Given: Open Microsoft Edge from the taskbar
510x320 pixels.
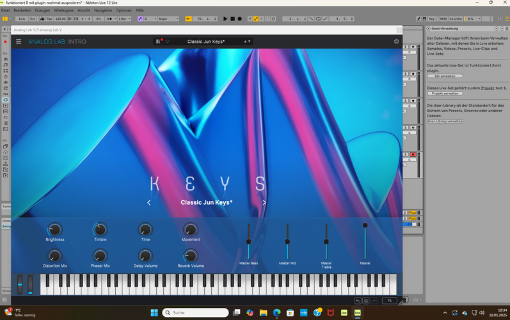Looking at the screenshot, I should (x=277, y=312).
